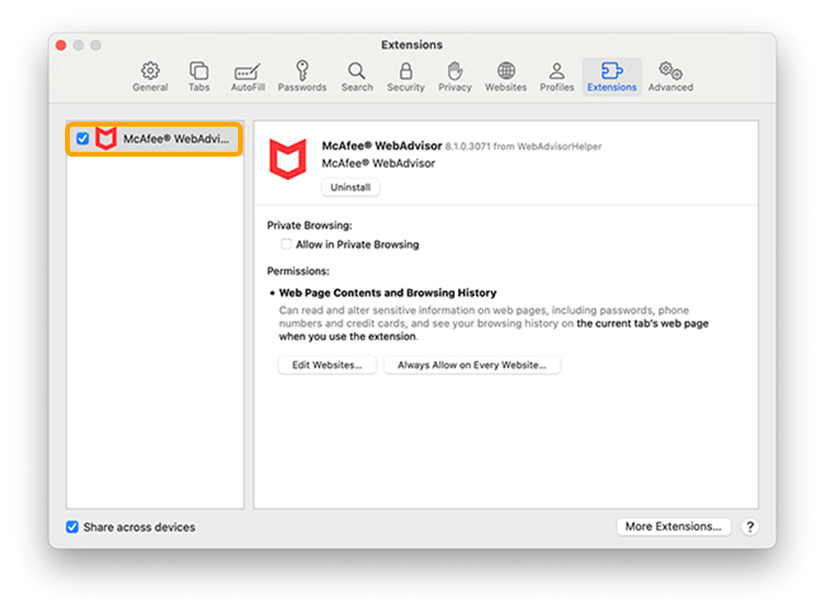Enable Allow in Private Browsing
The width and height of the screenshot is (825, 613).
click(x=286, y=244)
